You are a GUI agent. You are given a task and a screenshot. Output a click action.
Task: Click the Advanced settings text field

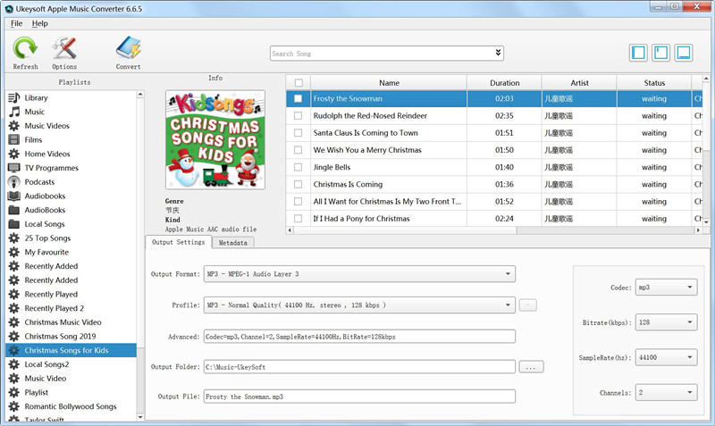359,337
